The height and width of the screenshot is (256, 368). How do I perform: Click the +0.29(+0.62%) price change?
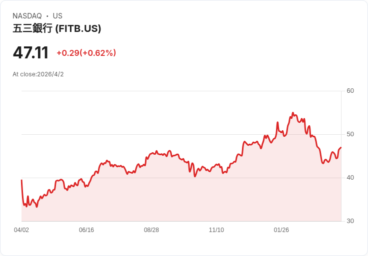pyautogui.click(x=86, y=53)
